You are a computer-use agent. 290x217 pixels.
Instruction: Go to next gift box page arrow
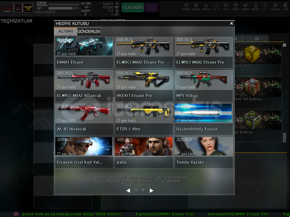[152, 190]
